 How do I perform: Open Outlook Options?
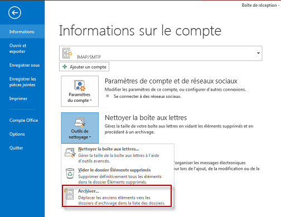pyautogui.click(x=22, y=134)
